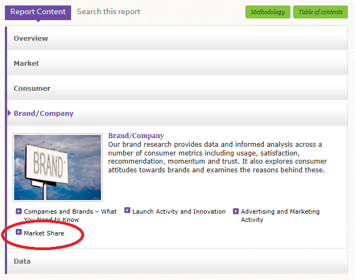This screenshot has width=355, height=280.
Task: Open the Search this report tab
Action: pyautogui.click(x=109, y=11)
